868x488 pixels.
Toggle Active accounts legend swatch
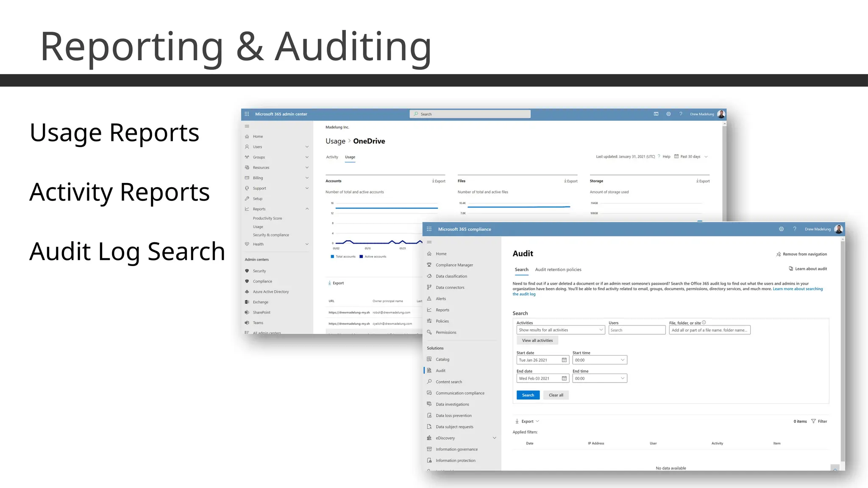tap(361, 257)
